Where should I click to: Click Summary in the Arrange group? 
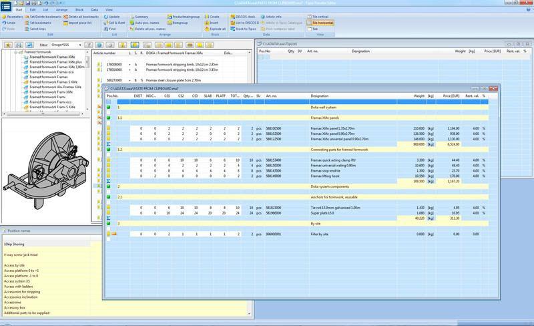[x=139, y=17]
